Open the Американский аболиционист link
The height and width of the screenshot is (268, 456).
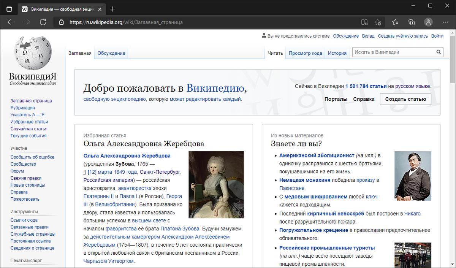(317, 155)
